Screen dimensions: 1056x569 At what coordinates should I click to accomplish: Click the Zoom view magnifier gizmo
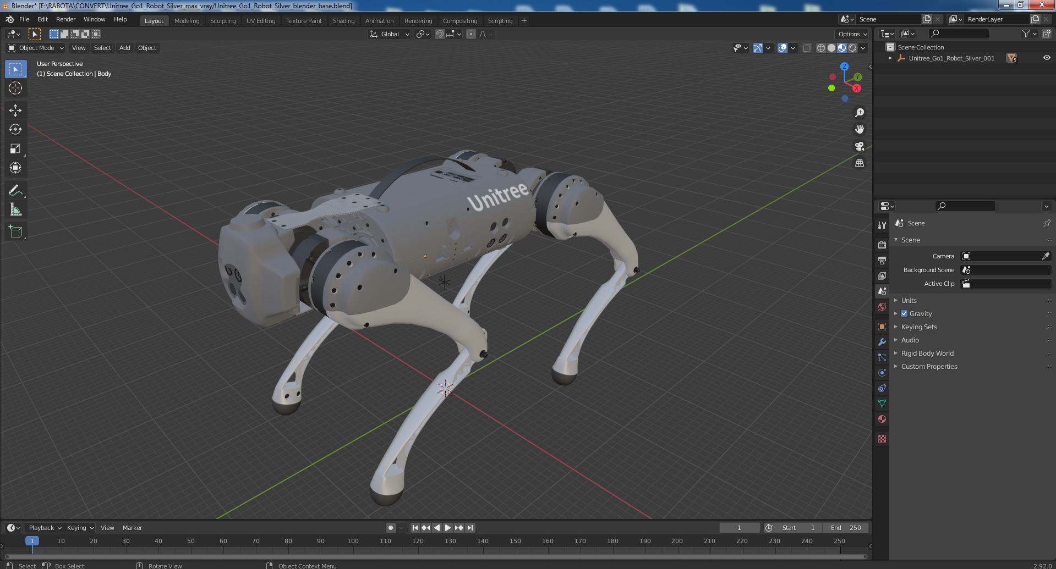(x=860, y=113)
